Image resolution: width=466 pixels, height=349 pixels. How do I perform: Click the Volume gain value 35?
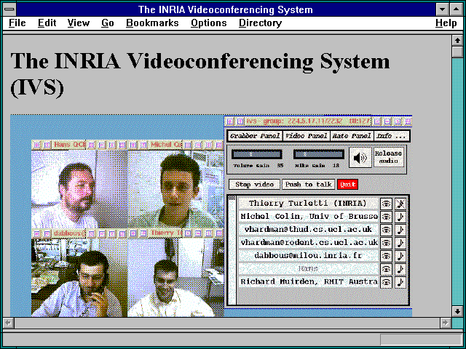coord(280,166)
